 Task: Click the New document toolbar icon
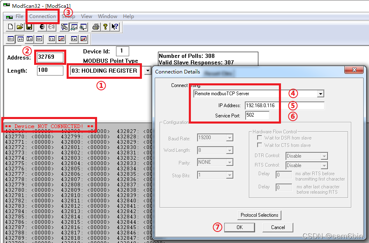10,27
